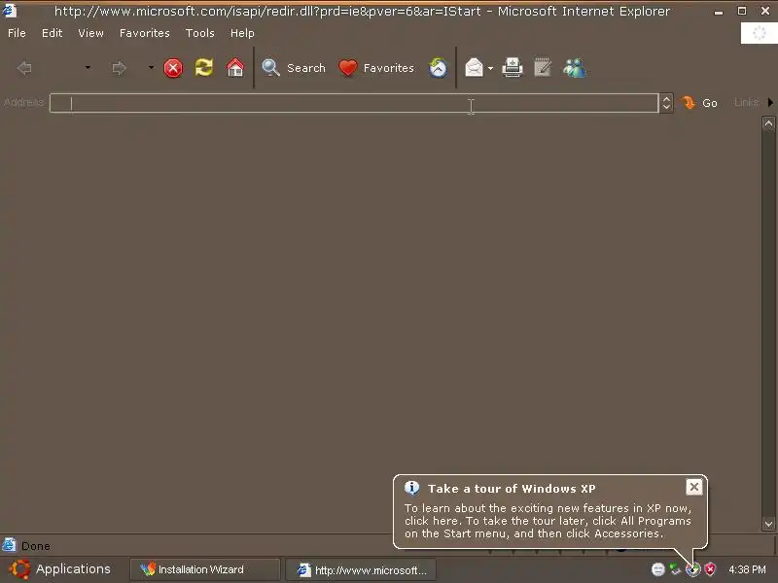778x583 pixels.
Task: Open the Tools menu
Action: tap(200, 33)
